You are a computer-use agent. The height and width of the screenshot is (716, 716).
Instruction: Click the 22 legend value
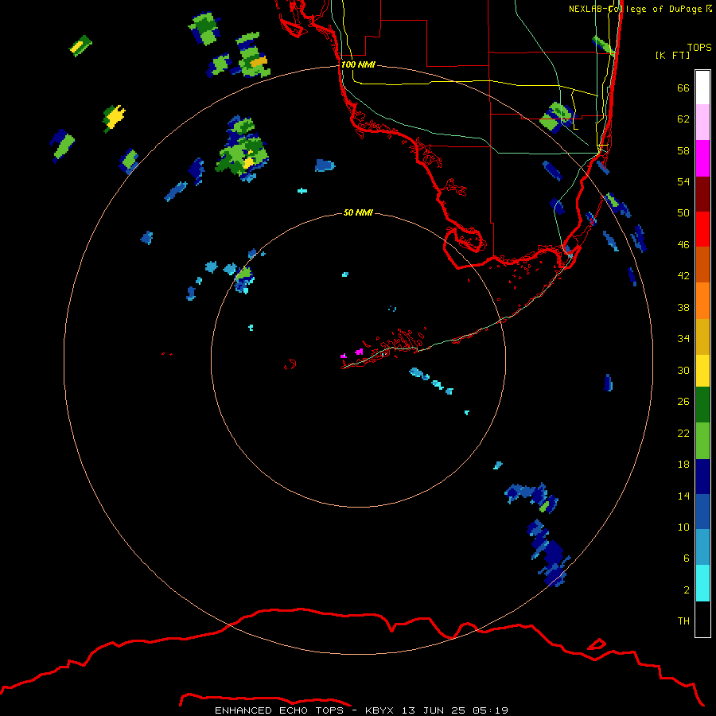[683, 433]
